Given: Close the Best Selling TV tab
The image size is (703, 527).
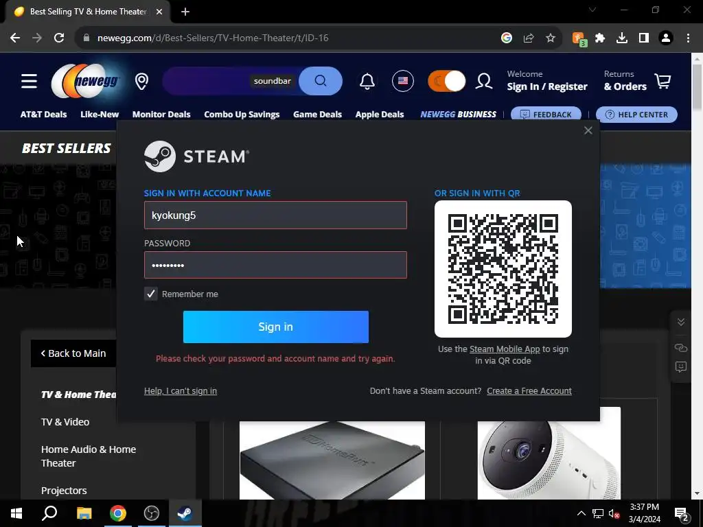Looking at the screenshot, I should pos(159,12).
